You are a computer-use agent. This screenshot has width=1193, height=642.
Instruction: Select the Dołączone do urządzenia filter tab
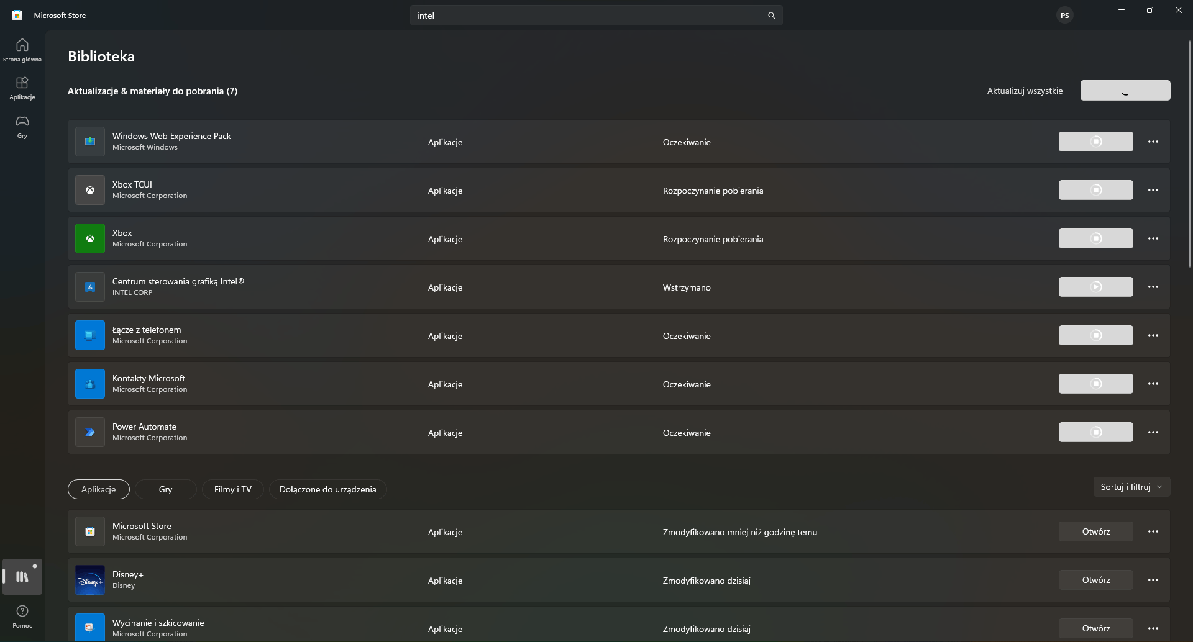[x=328, y=489]
